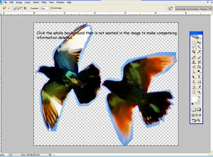Select the Clone Stamp tool
213x157 pixels.
194,62
